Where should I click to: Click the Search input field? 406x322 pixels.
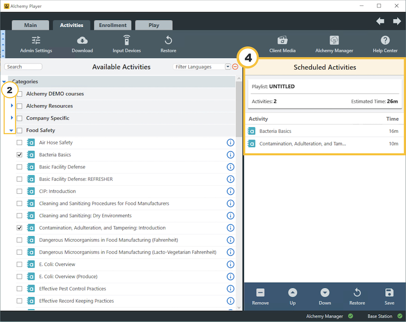point(24,67)
